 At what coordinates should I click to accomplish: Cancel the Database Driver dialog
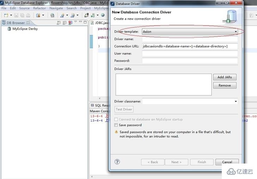(x=227, y=162)
